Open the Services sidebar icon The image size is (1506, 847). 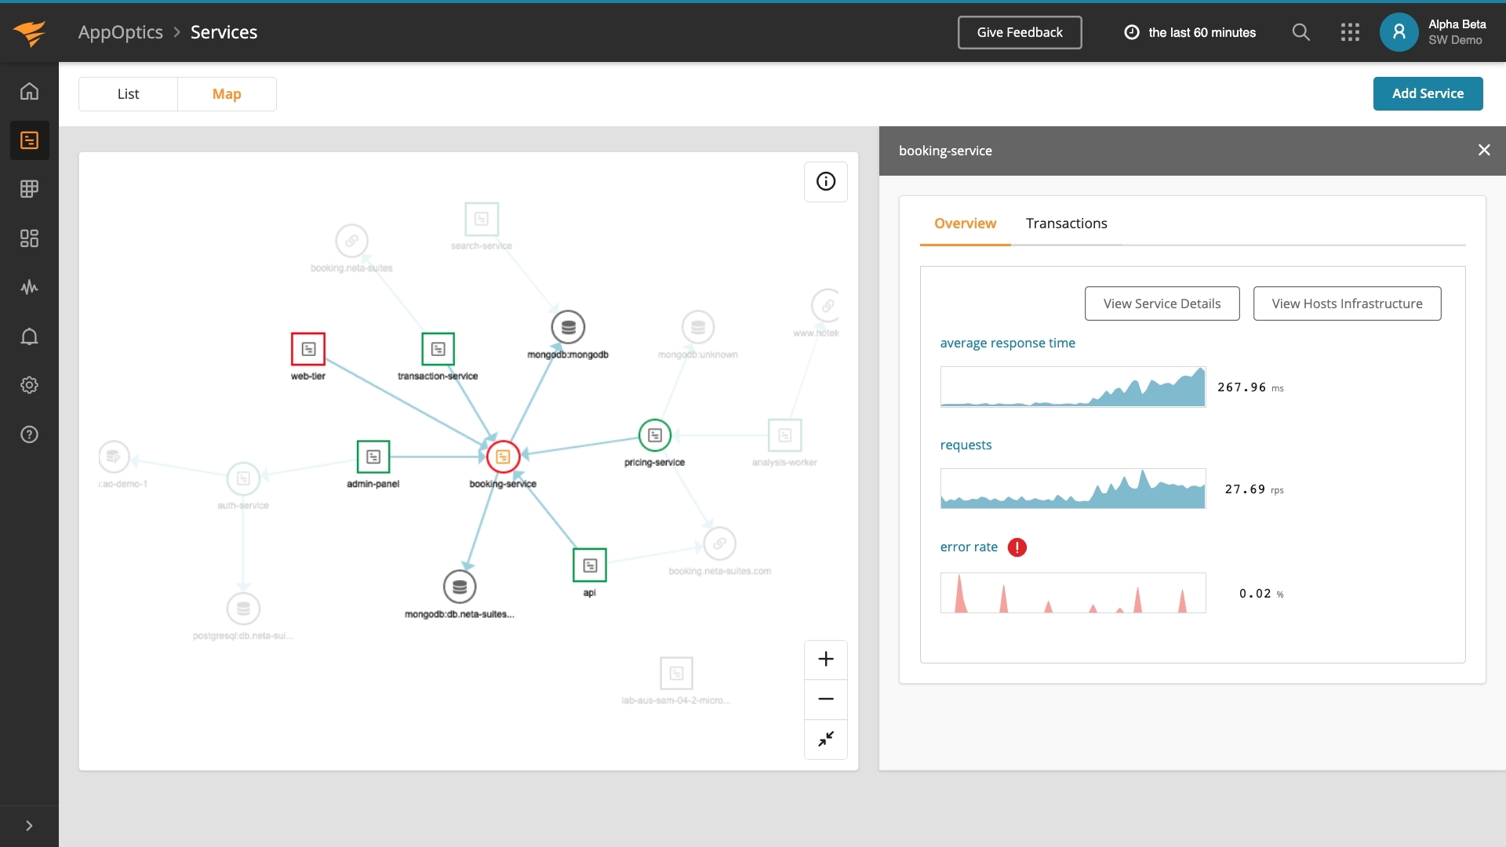pos(29,140)
